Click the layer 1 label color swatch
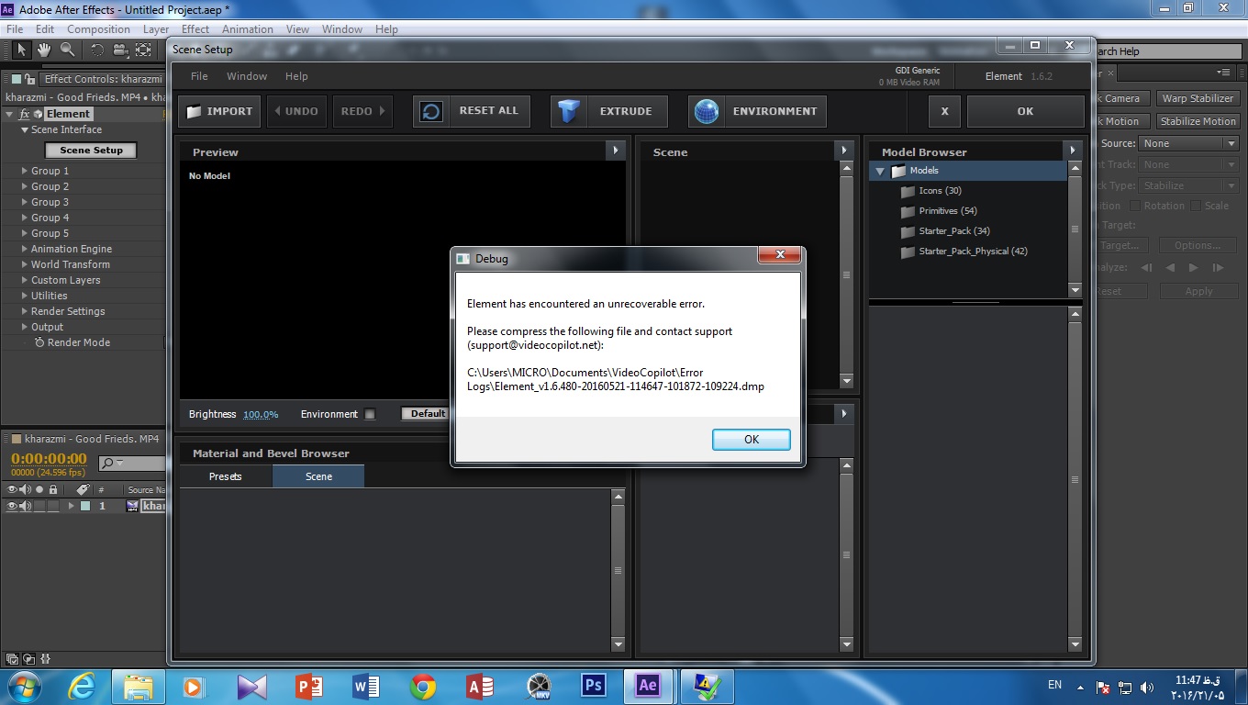This screenshot has height=705, width=1248. click(x=85, y=506)
